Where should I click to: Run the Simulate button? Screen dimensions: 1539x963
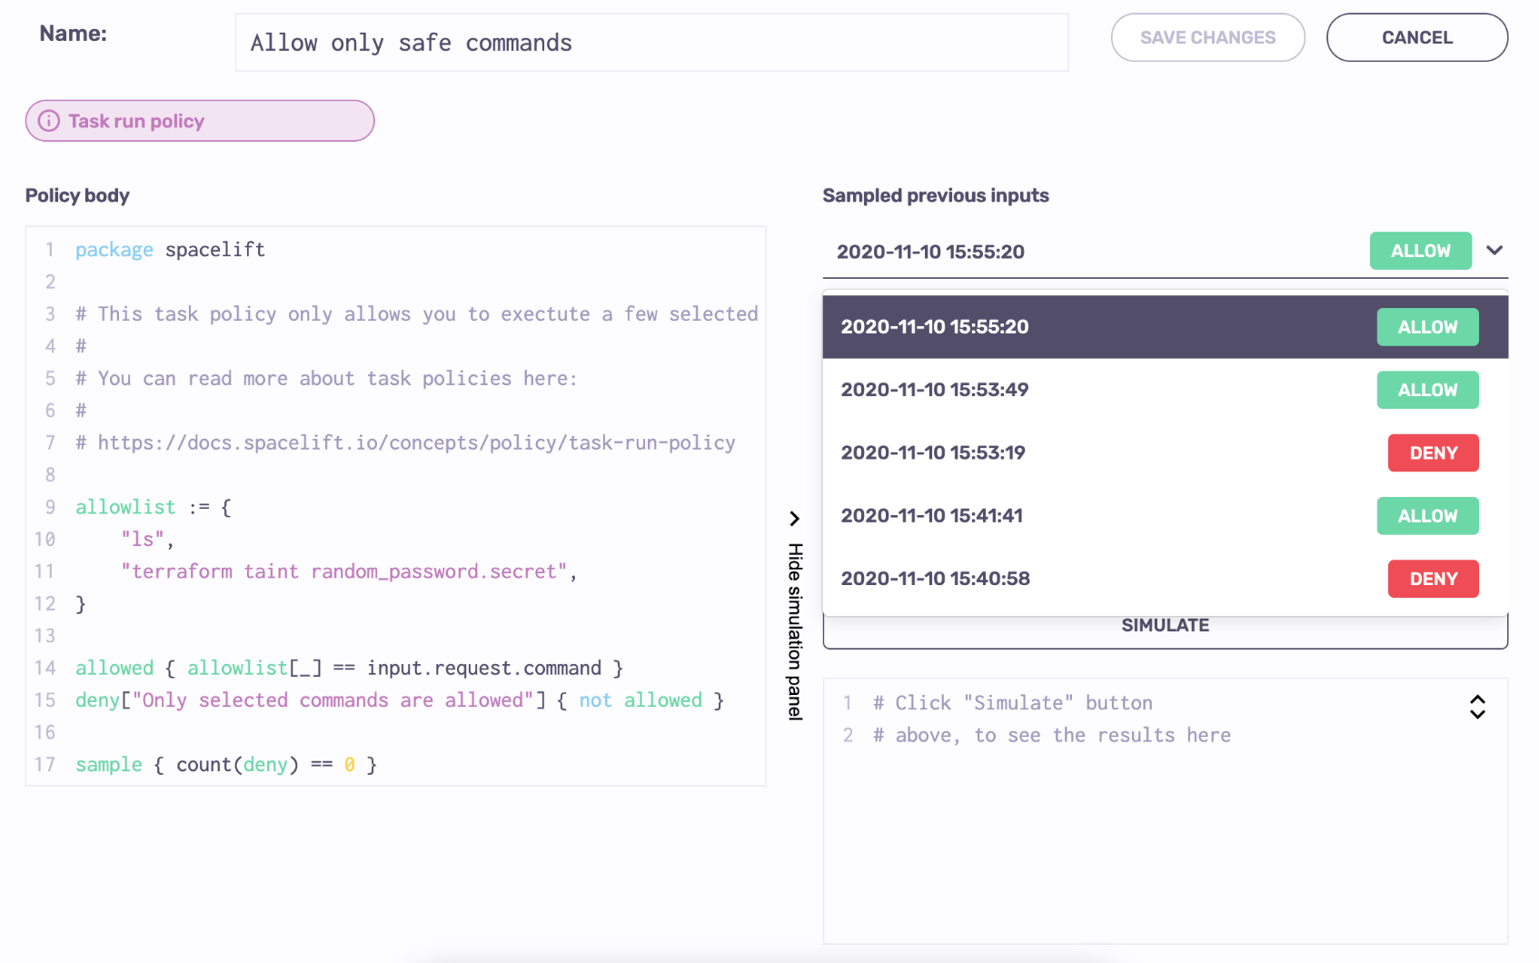click(1165, 631)
